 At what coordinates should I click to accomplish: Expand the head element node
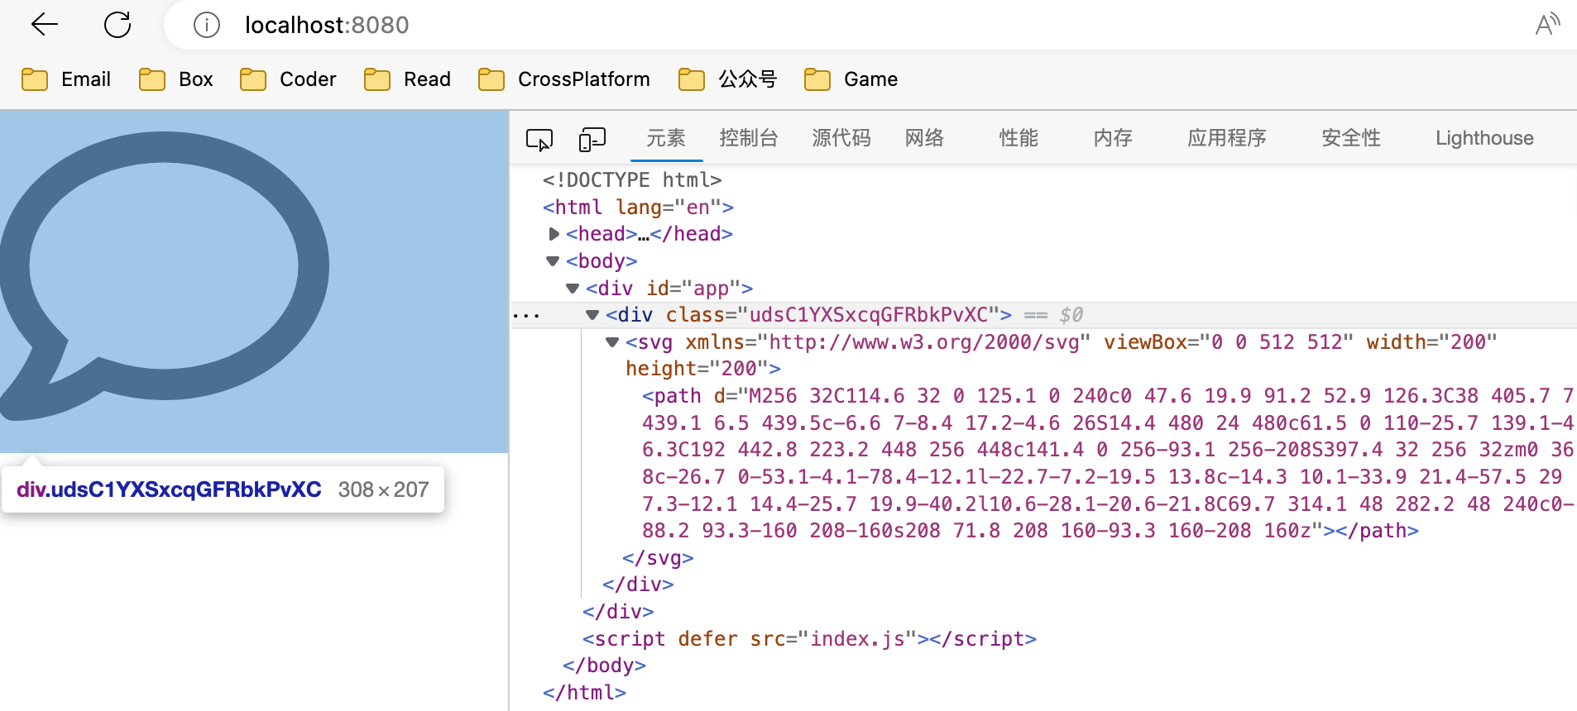click(x=554, y=234)
